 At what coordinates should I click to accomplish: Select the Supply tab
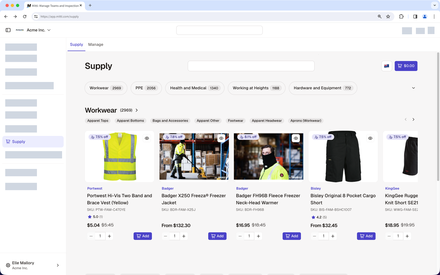pos(76,45)
